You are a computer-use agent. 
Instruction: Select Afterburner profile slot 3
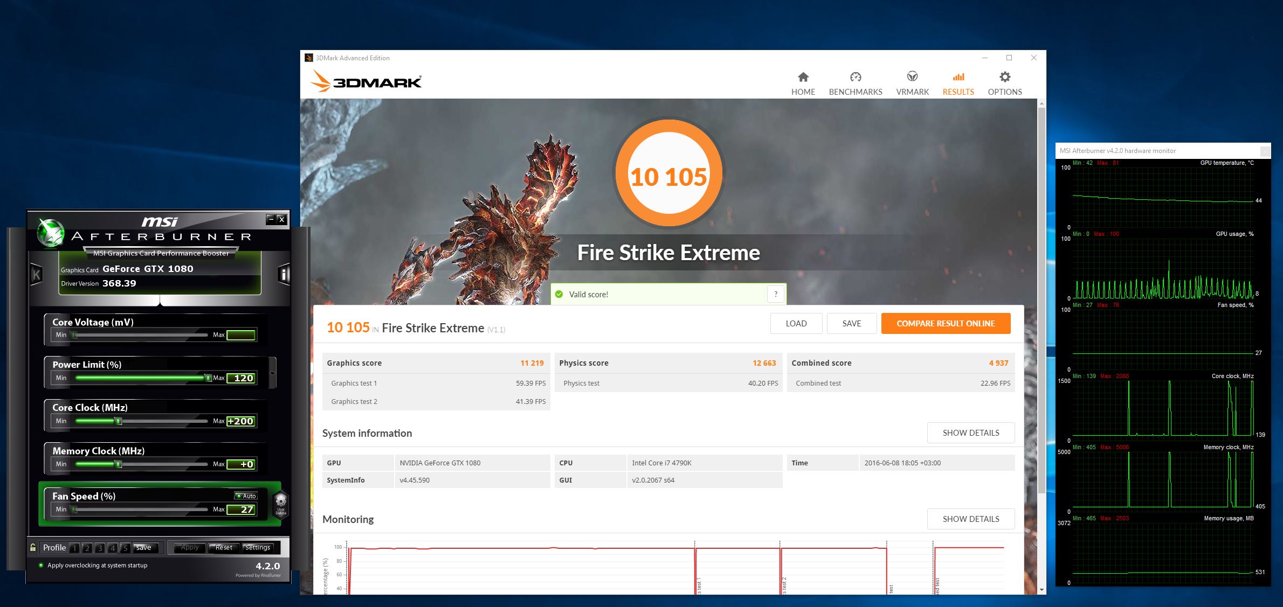click(x=100, y=548)
